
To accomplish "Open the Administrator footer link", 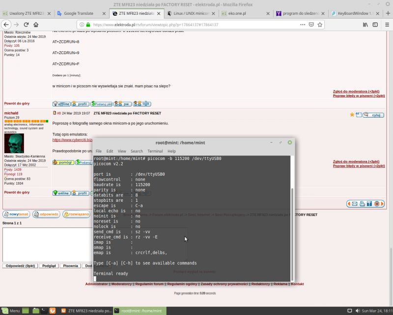I will coord(96,284).
